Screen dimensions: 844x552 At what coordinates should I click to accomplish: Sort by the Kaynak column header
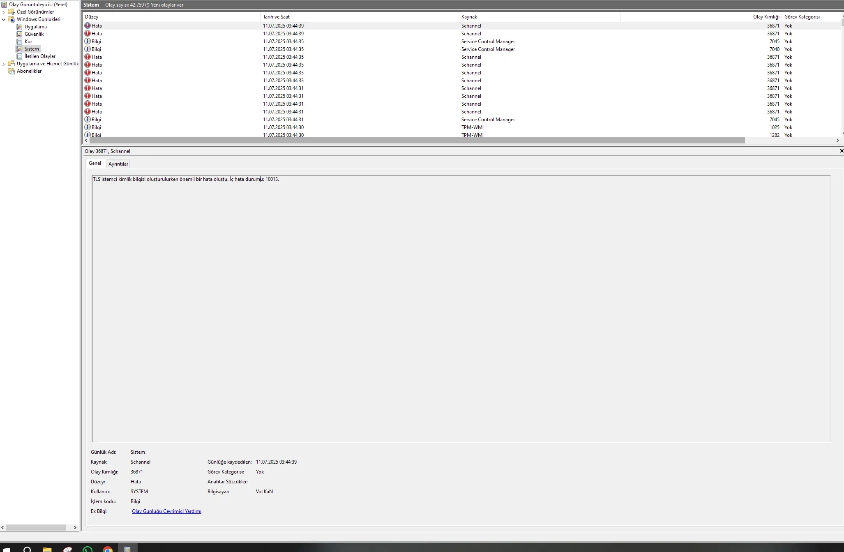click(539, 17)
